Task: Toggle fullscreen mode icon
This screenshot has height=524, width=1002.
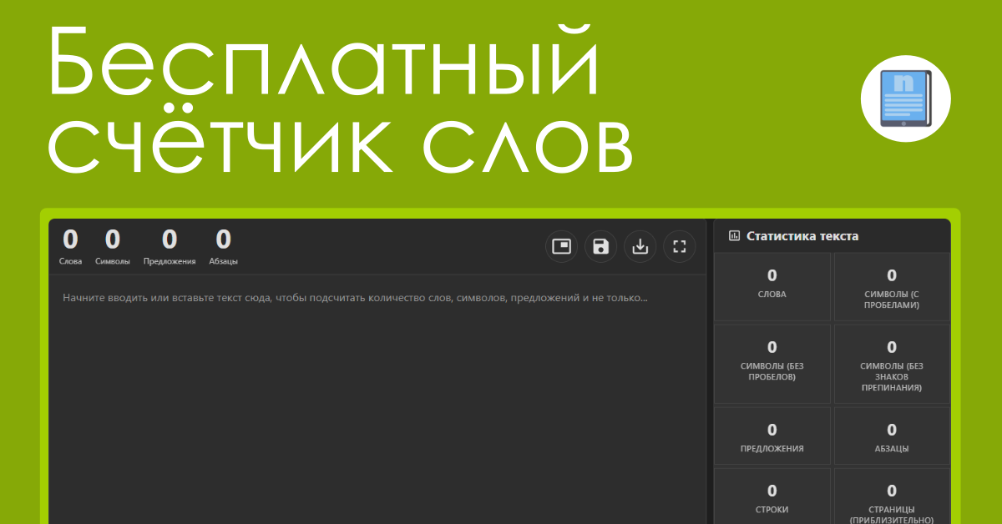Action: (x=680, y=246)
